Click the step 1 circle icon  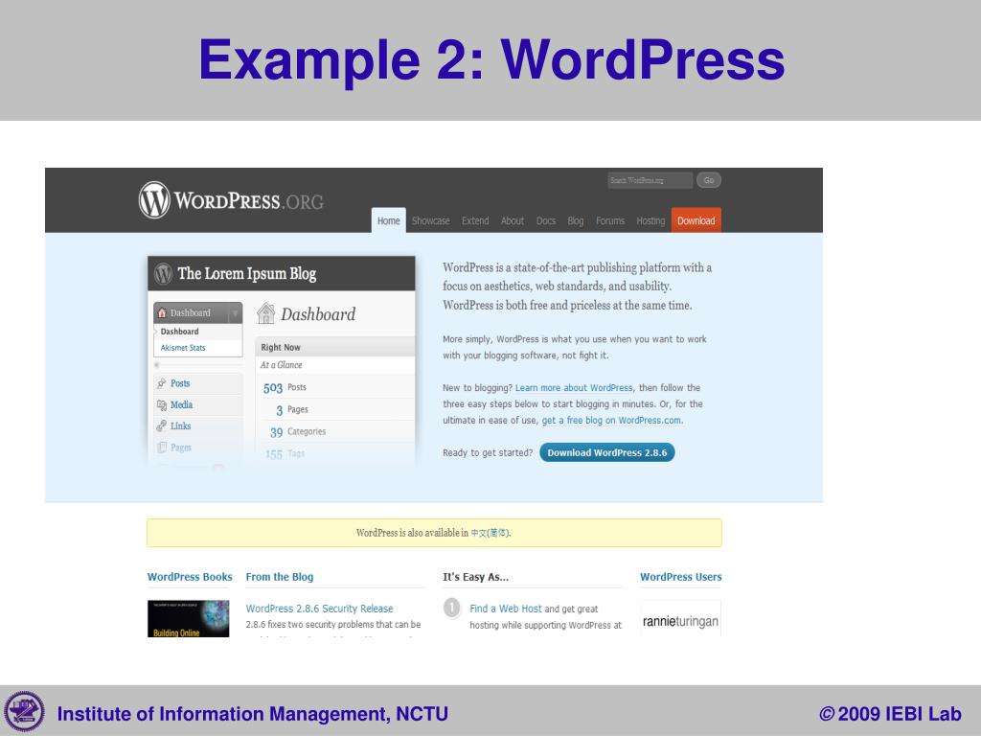coord(452,608)
